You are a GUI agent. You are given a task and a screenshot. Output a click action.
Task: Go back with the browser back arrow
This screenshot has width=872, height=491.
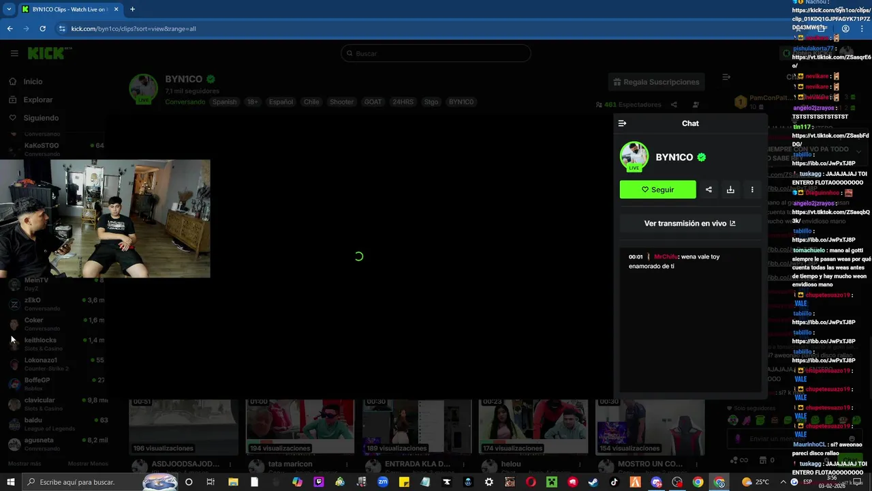point(10,29)
